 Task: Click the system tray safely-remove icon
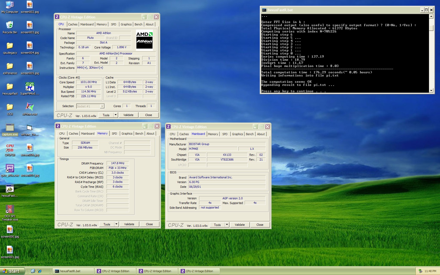pos(420,271)
